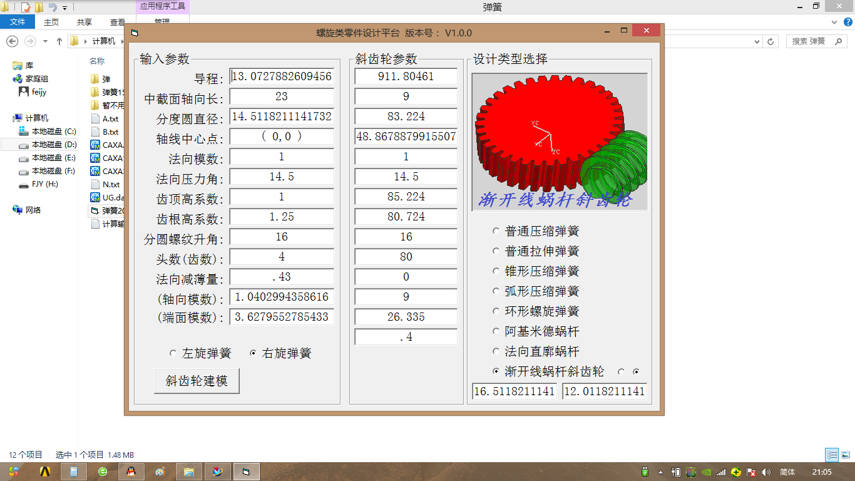Click the 360 security green plus tray icon
Image resolution: width=855 pixels, height=481 pixels.
[x=736, y=472]
